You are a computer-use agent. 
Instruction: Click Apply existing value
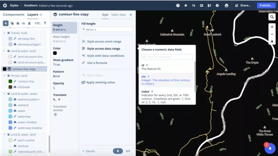[101, 82]
